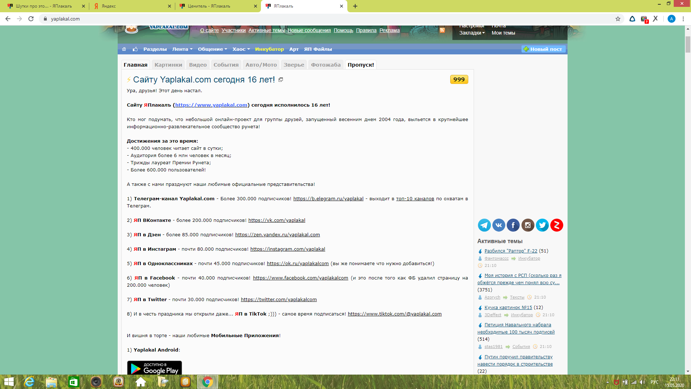Viewport: 691px width, 389px height.
Task: Expand the Закладки dropdown
Action: 472,33
